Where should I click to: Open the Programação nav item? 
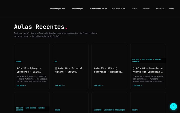click(x=77, y=9)
